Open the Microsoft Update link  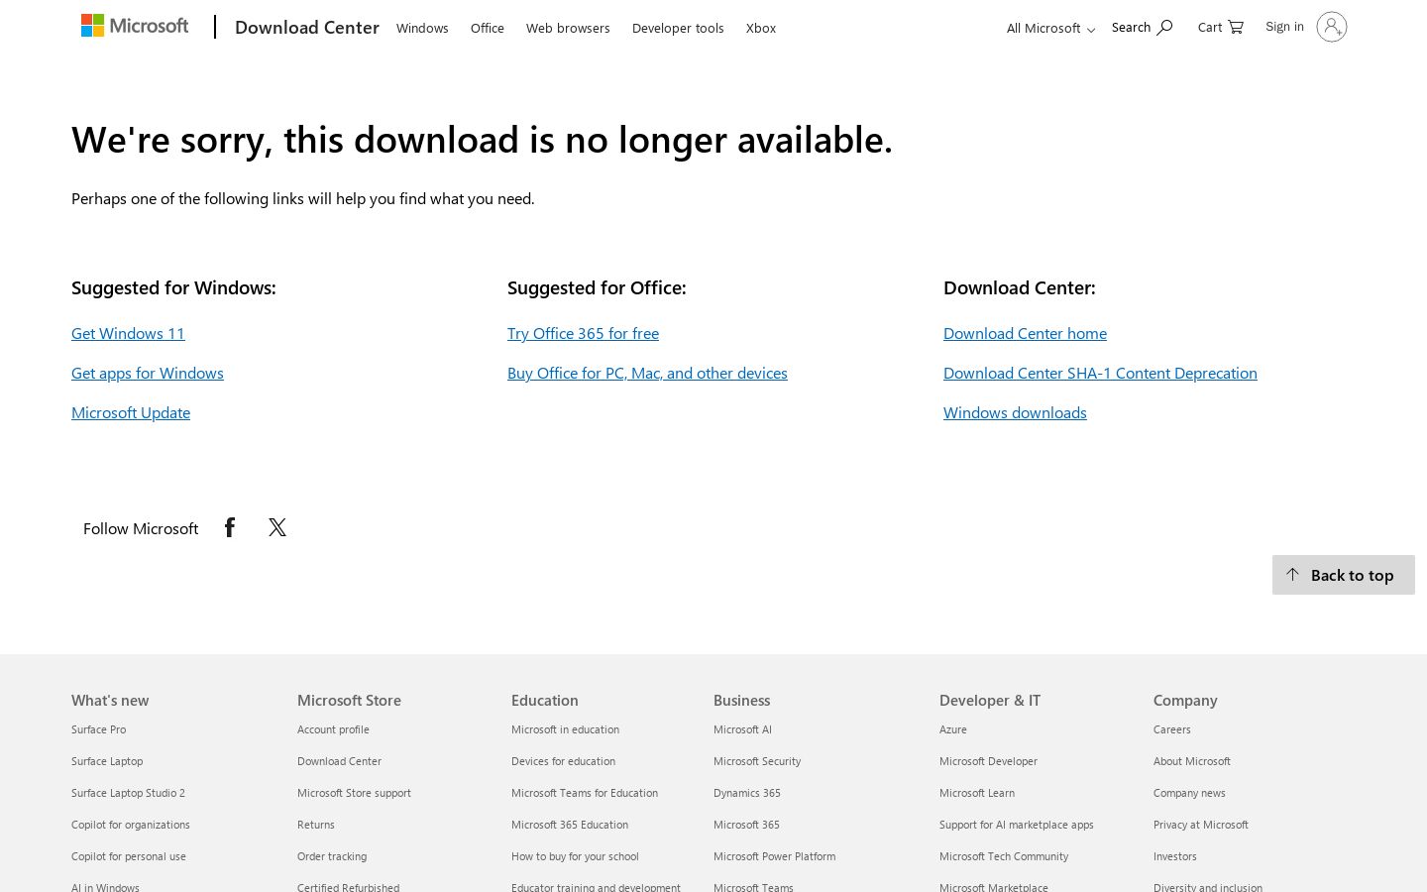[131, 412]
